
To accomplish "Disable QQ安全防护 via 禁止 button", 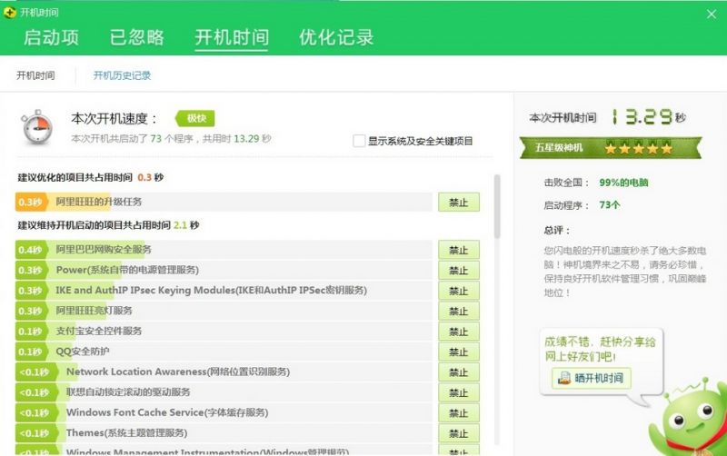I will 459,352.
